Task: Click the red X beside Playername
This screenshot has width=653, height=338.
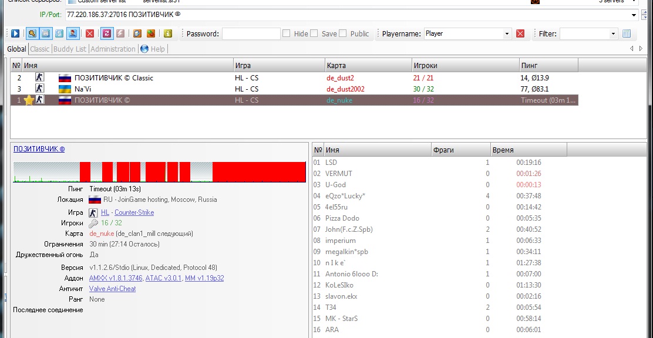Action: 520,33
